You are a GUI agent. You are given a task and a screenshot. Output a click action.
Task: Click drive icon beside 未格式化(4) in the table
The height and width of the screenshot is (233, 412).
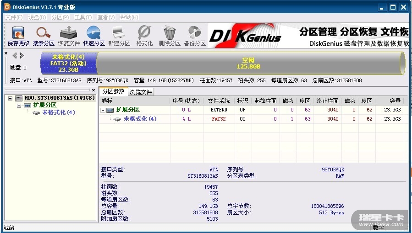(117, 119)
